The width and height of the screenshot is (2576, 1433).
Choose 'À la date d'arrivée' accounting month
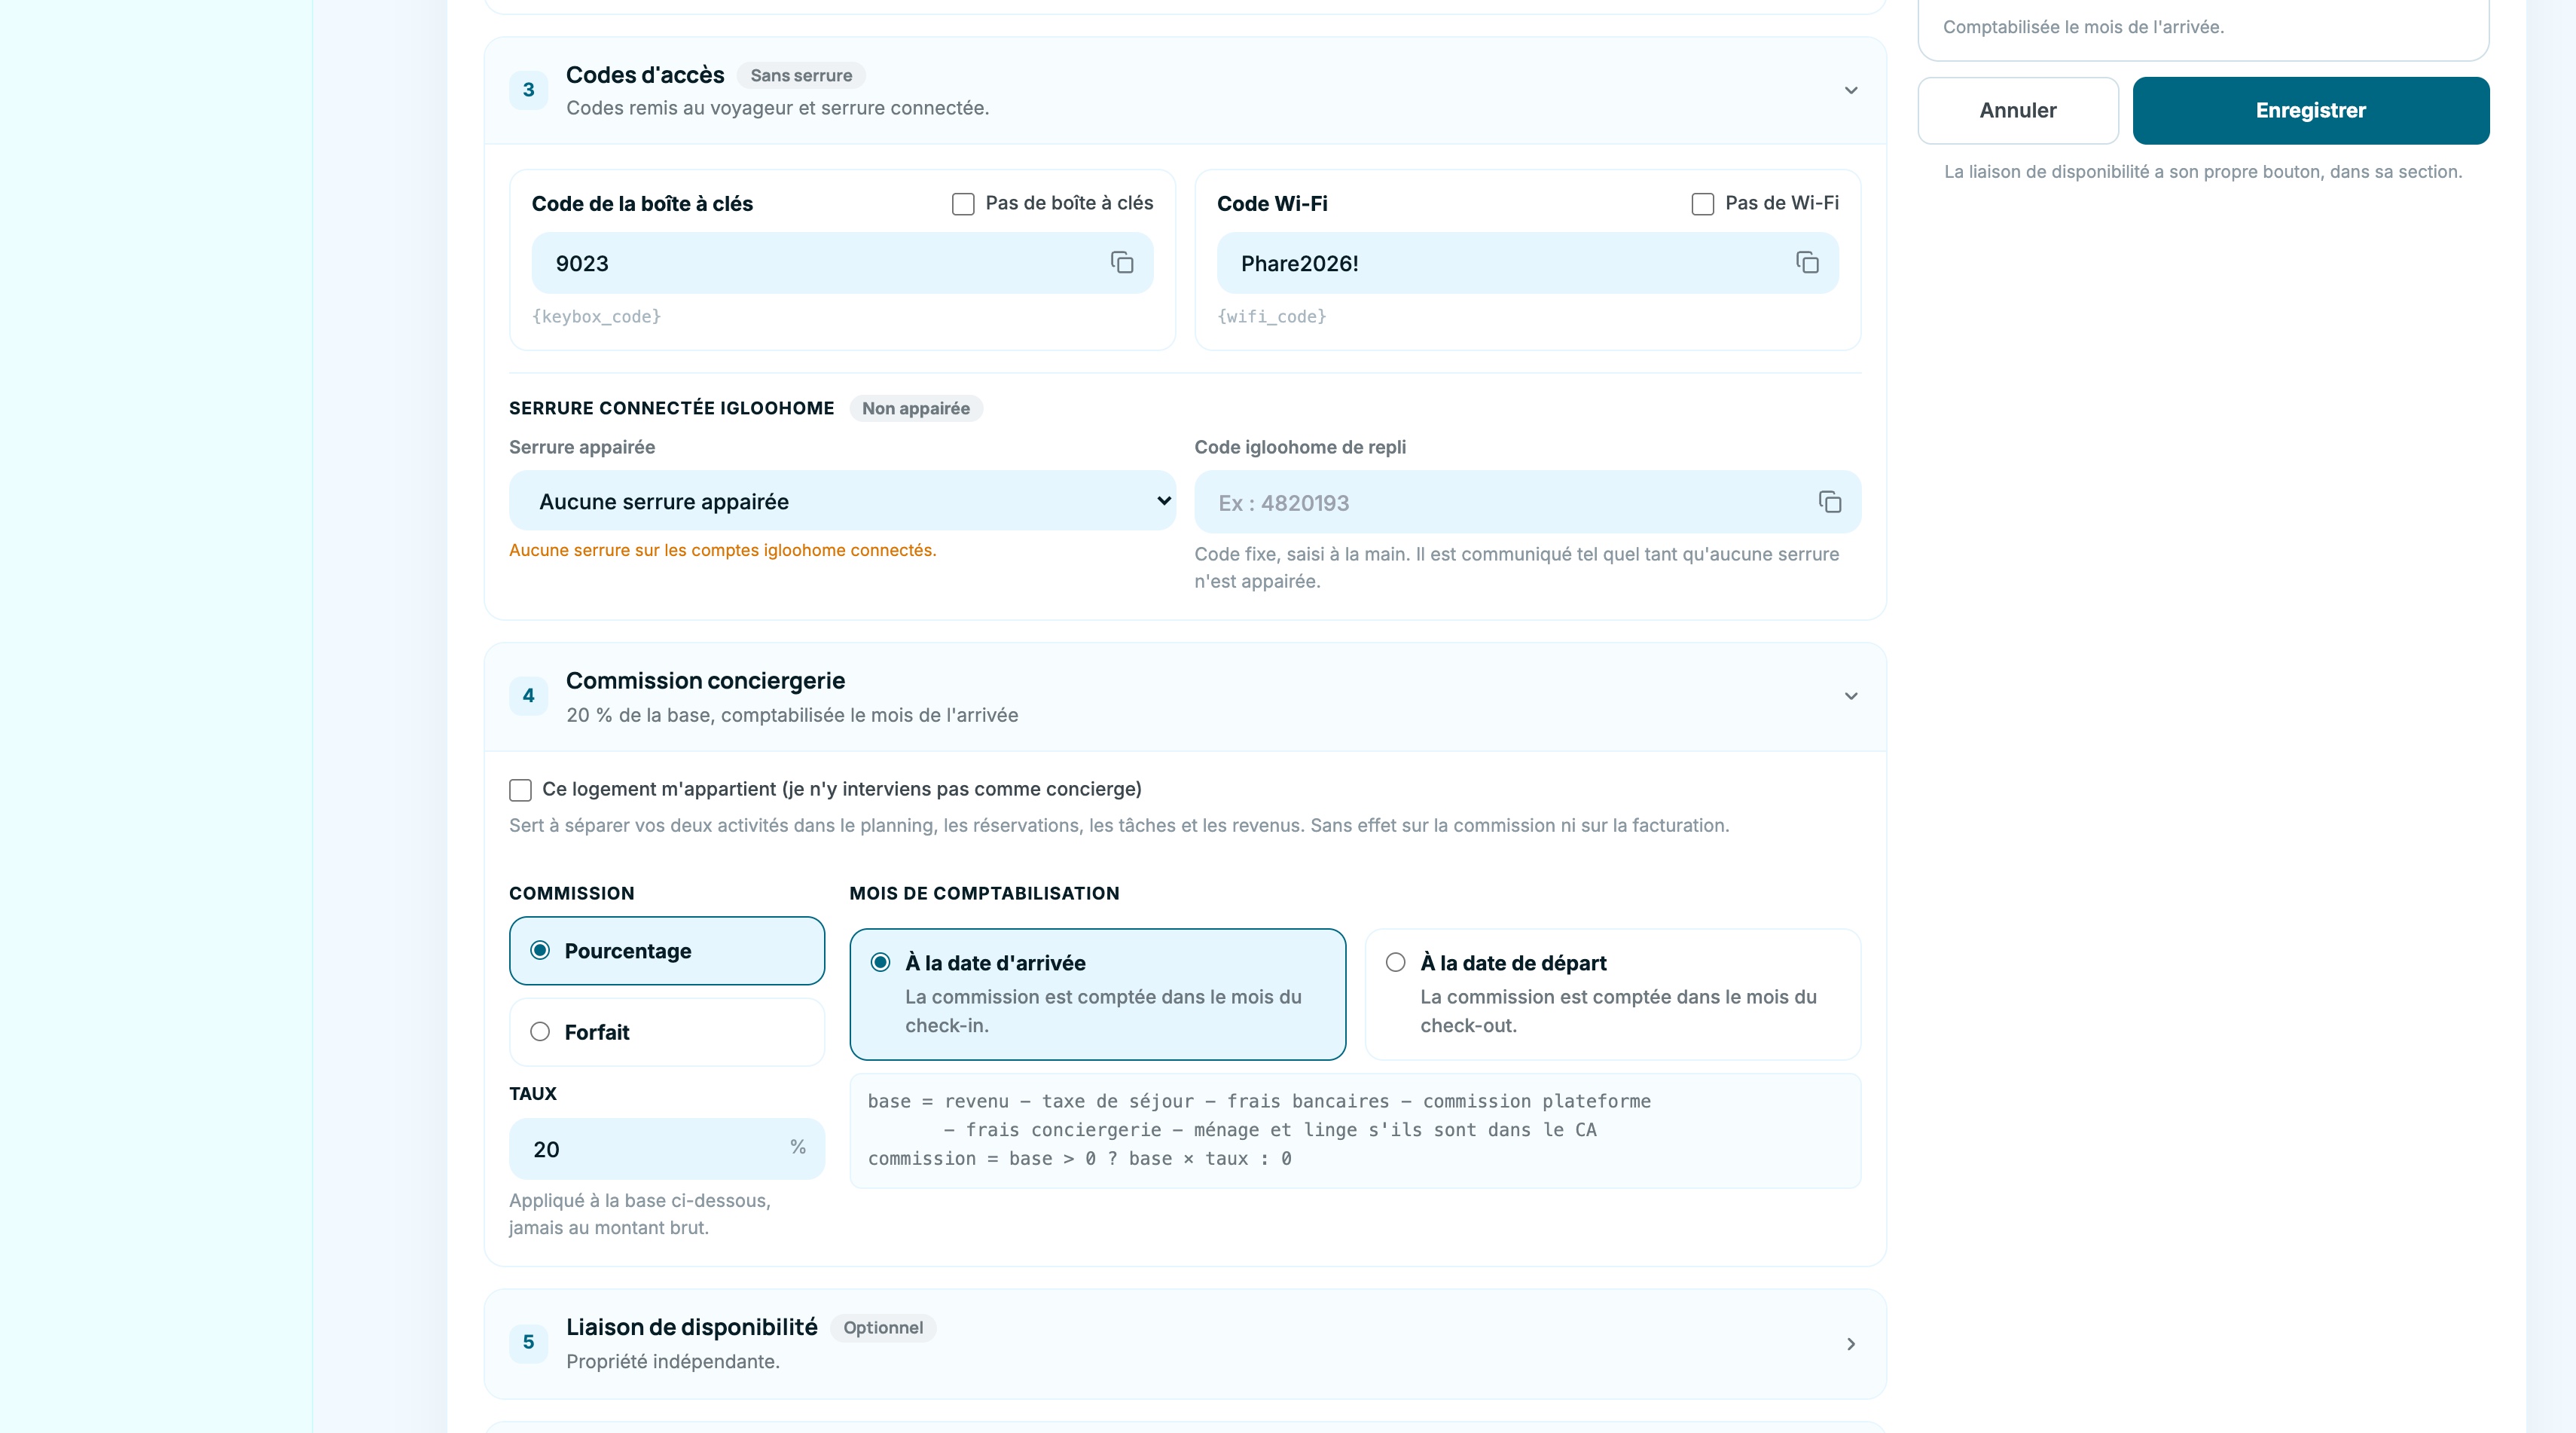tap(1098, 994)
